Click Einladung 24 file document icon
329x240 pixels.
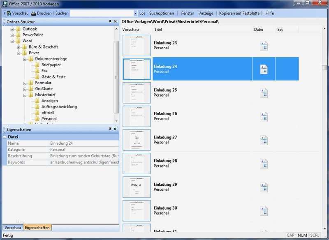(264, 69)
